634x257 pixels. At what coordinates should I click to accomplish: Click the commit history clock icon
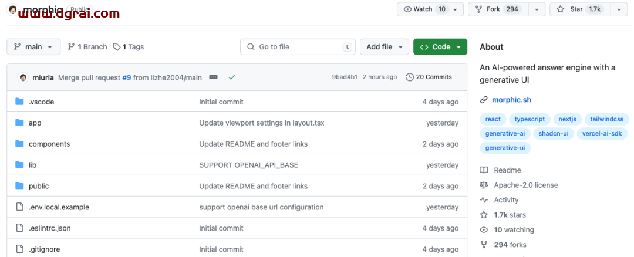coord(410,77)
